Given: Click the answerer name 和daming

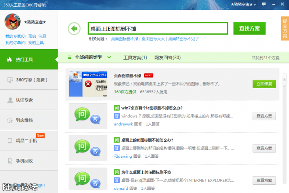Looking at the screenshot, I should (123, 156).
